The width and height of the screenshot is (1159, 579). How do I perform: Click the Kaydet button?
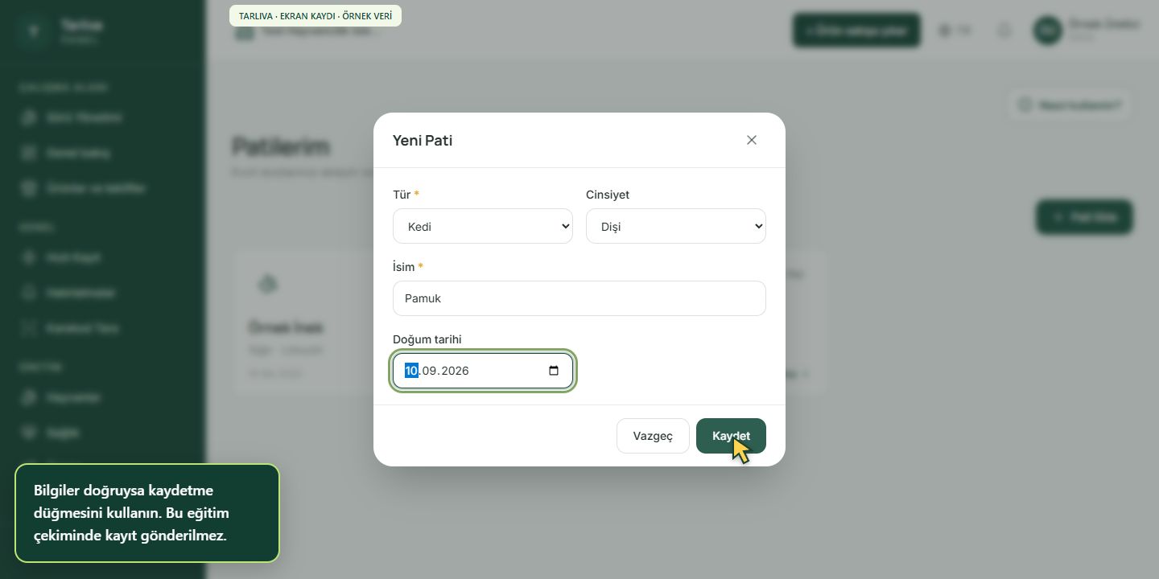point(731,436)
